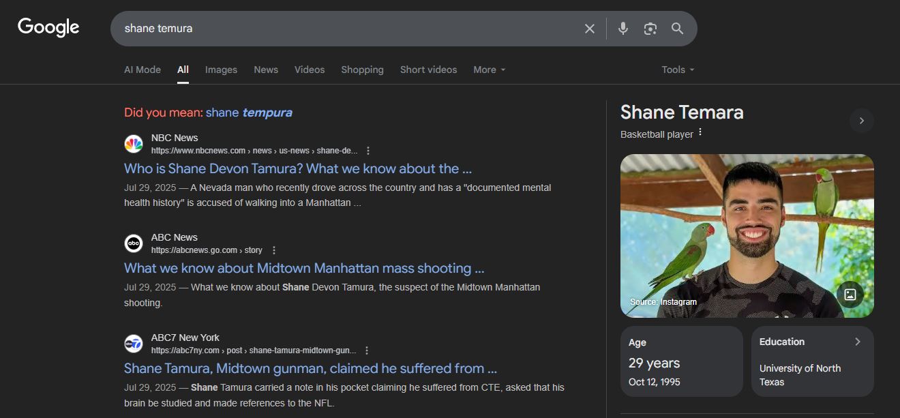Expand the Education card chevron
The width and height of the screenshot is (900, 418).
click(x=858, y=342)
